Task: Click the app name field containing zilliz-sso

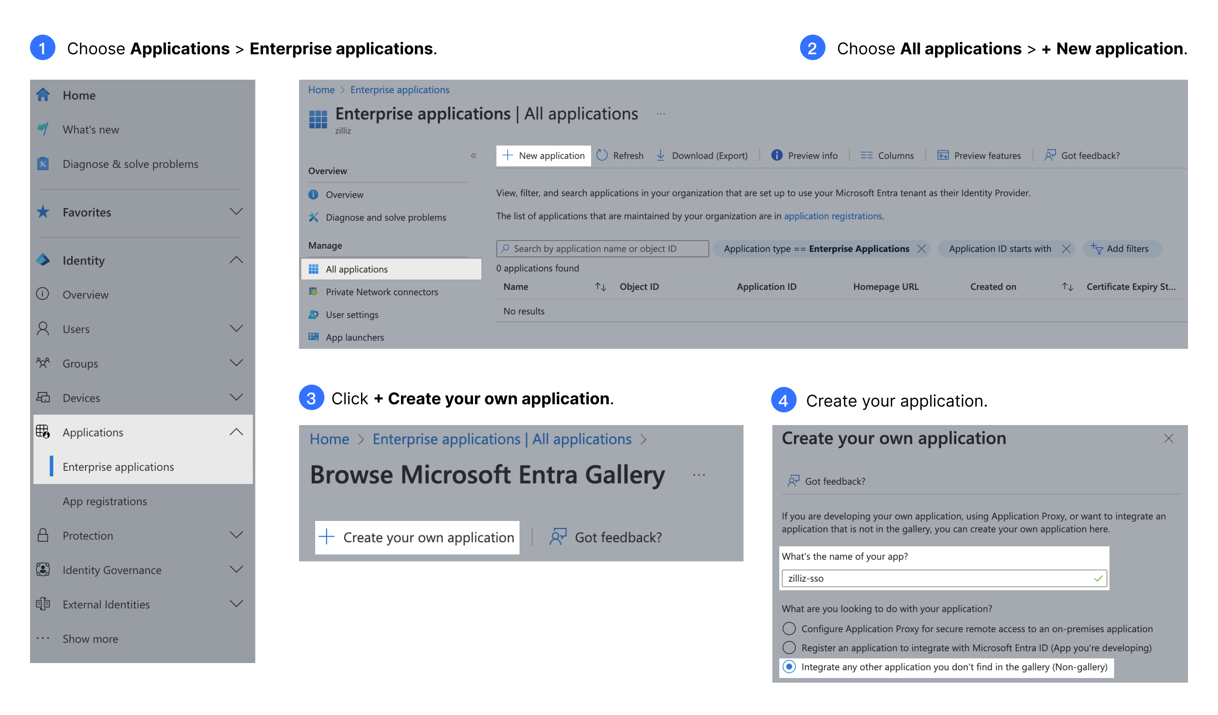Action: pos(944,578)
